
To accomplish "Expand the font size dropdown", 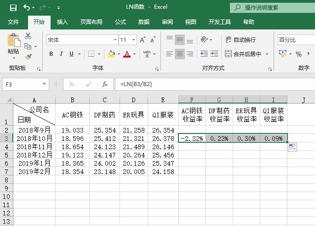I will pyautogui.click(x=134, y=40).
